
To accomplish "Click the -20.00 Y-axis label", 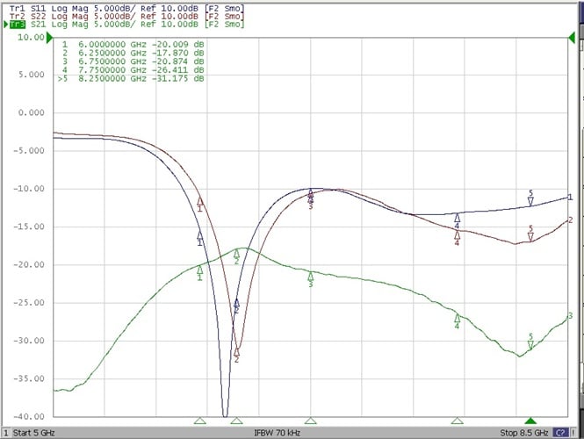I will 29,265.
